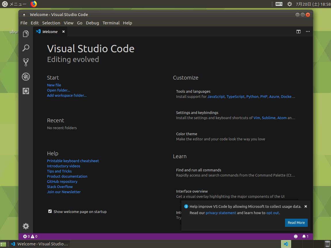Click Join our Newsletter link
Image resolution: width=331 pixels, height=248 pixels.
pyautogui.click(x=64, y=192)
